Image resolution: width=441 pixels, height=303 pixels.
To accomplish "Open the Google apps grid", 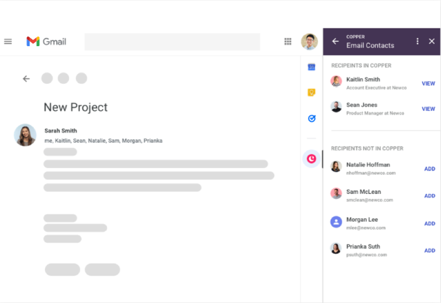I will point(288,42).
